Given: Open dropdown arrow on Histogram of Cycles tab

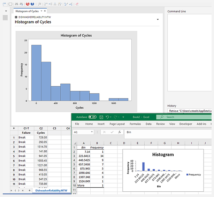Looking at the screenshot, I should (41, 11).
